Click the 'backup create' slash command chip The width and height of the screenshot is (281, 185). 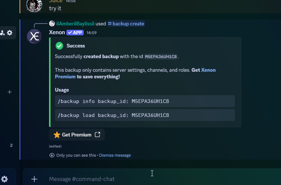coord(126,24)
